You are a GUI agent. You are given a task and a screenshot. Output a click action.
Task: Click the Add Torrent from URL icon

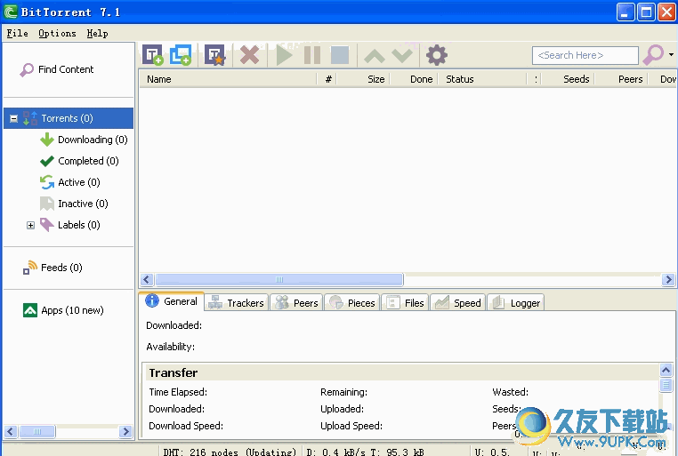pyautogui.click(x=181, y=55)
